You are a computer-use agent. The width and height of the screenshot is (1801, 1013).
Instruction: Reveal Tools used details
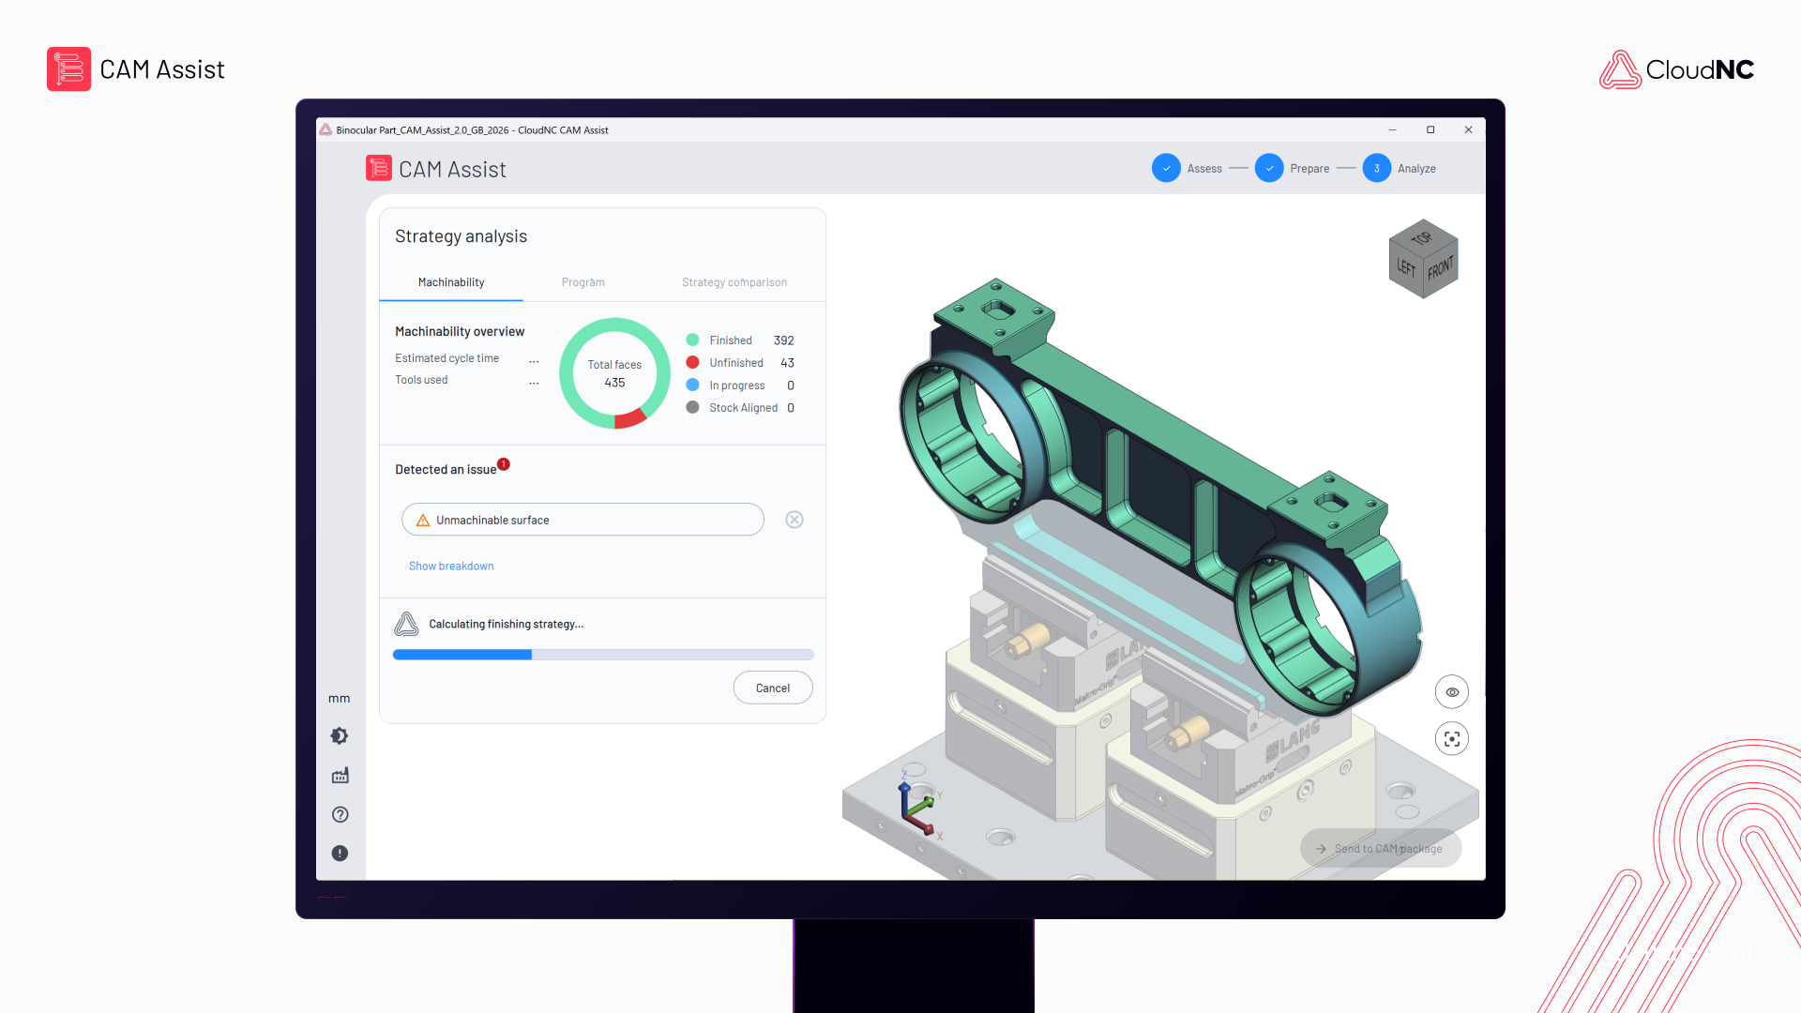[534, 382]
